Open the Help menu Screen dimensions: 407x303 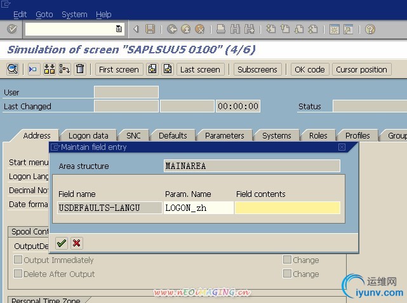pyautogui.click(x=103, y=14)
